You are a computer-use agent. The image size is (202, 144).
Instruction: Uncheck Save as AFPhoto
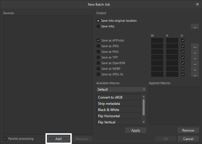tap(98, 40)
